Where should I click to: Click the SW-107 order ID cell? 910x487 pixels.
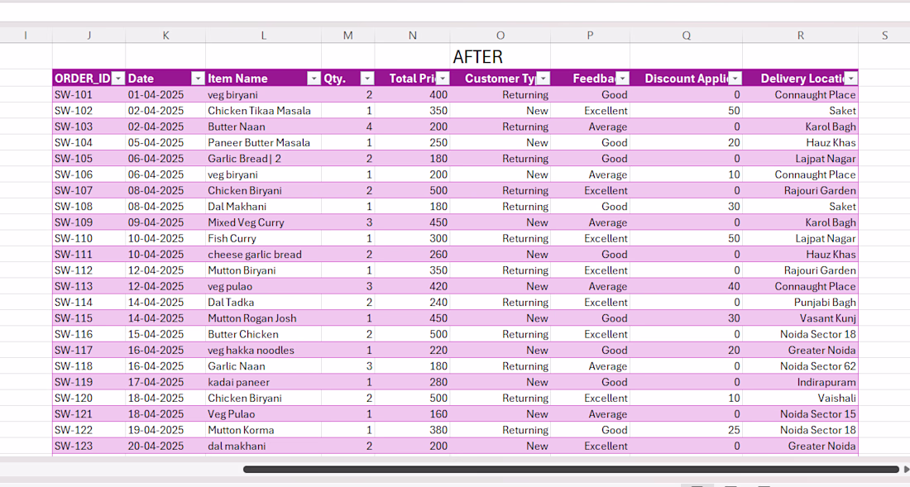point(89,190)
